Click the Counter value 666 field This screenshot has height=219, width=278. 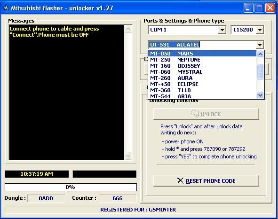(x=118, y=198)
